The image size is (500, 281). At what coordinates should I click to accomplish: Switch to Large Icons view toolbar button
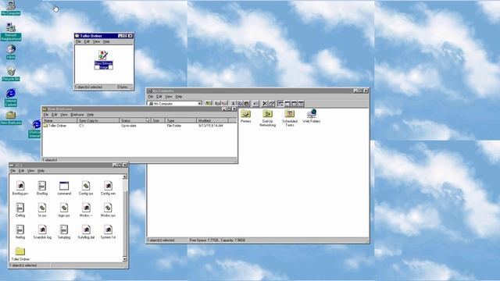click(x=280, y=104)
